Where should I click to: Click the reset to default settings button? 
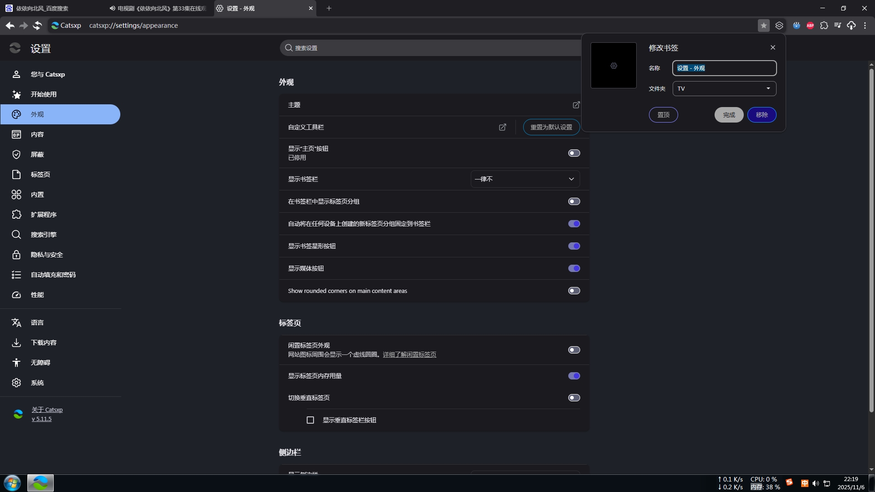[551, 127]
